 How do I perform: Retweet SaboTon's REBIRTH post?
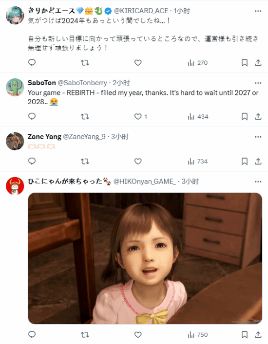[x=85, y=116]
